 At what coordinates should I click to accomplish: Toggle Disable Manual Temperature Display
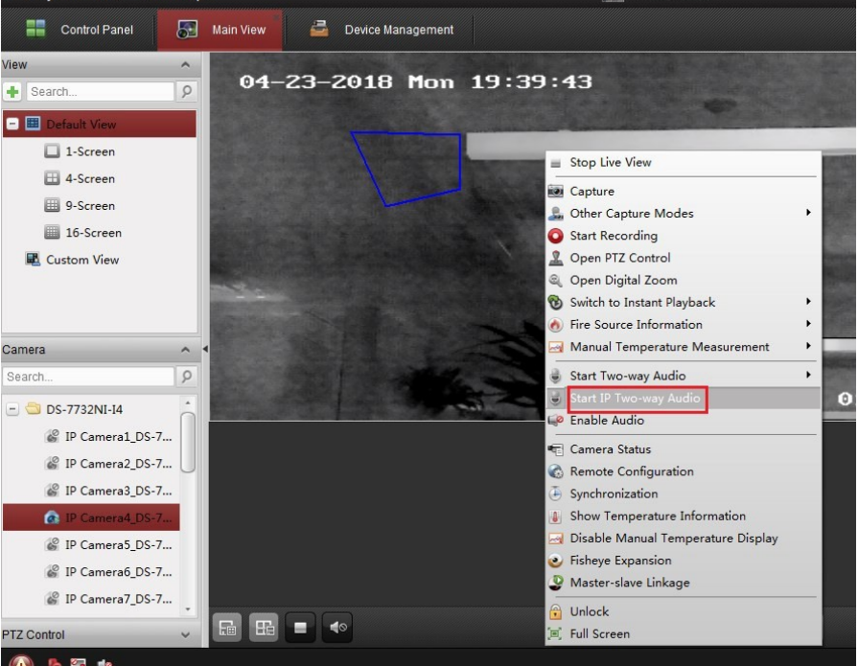coord(673,539)
